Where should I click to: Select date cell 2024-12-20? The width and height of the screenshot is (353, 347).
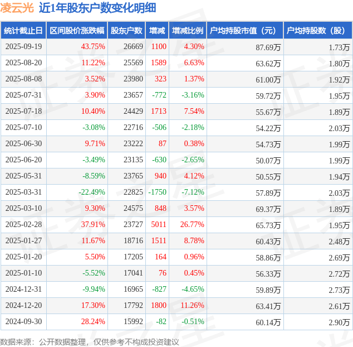tap(23, 305)
